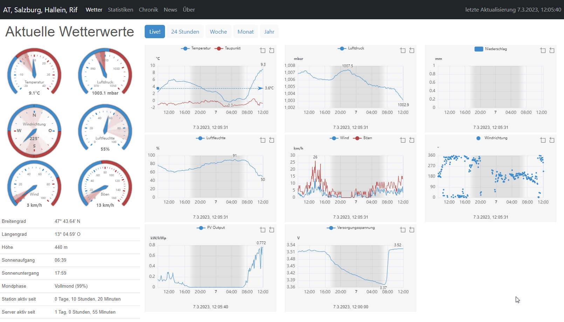The width and height of the screenshot is (564, 322).
Task: Click zoom reset icon on PV Output chart
Action: [271, 230]
